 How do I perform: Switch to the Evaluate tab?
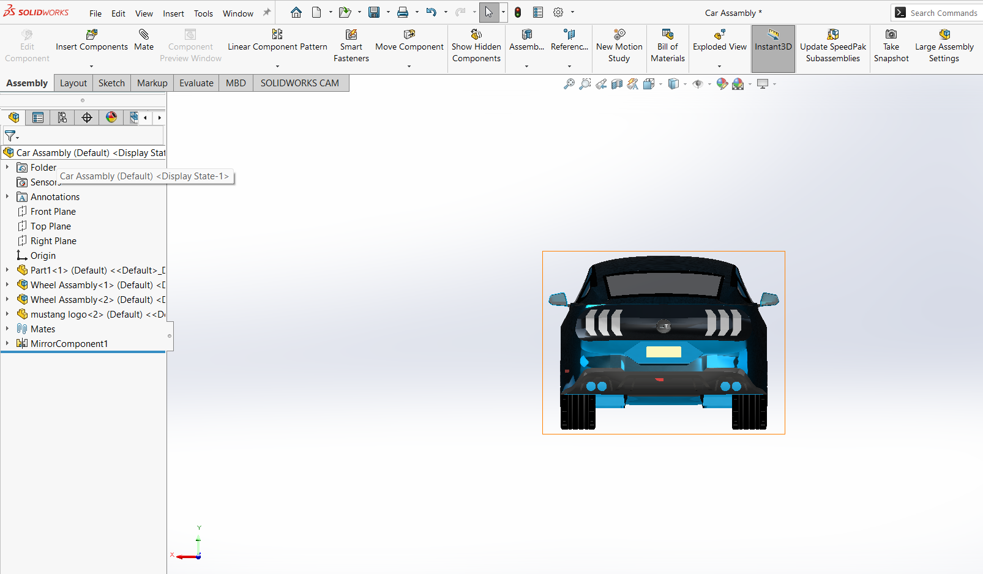pyautogui.click(x=196, y=83)
